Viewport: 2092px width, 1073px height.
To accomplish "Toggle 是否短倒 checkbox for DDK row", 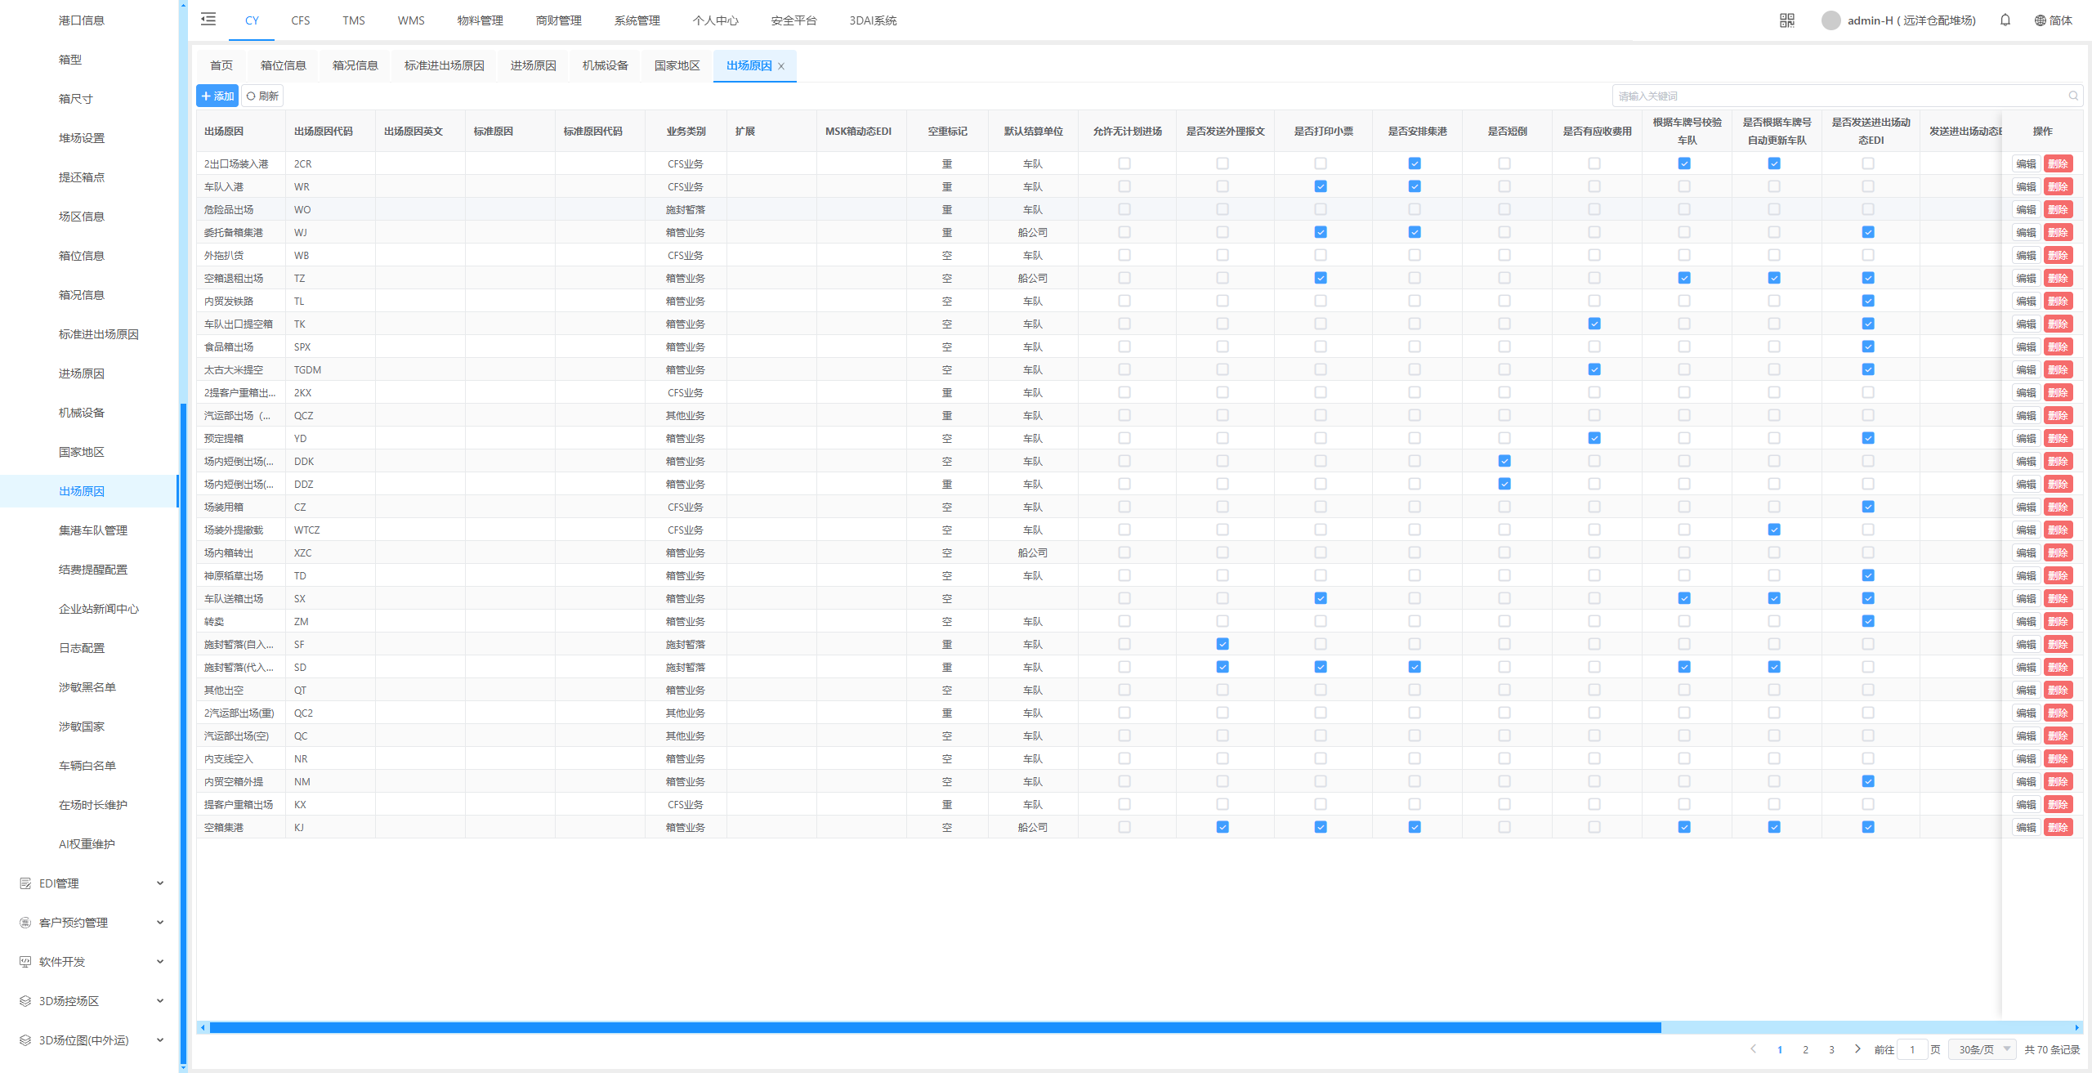I will (1504, 462).
